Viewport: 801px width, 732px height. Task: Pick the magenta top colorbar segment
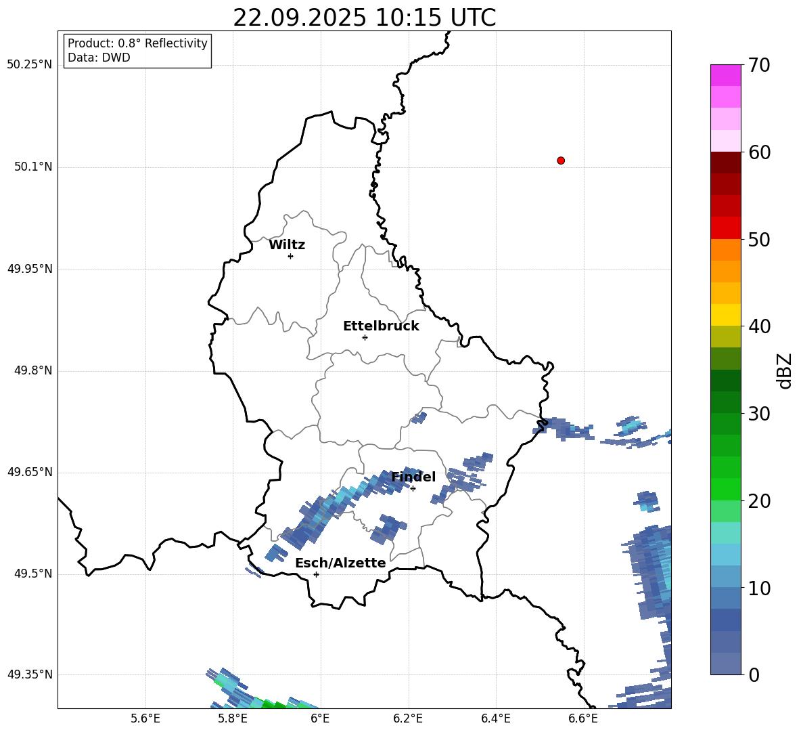[x=725, y=76]
